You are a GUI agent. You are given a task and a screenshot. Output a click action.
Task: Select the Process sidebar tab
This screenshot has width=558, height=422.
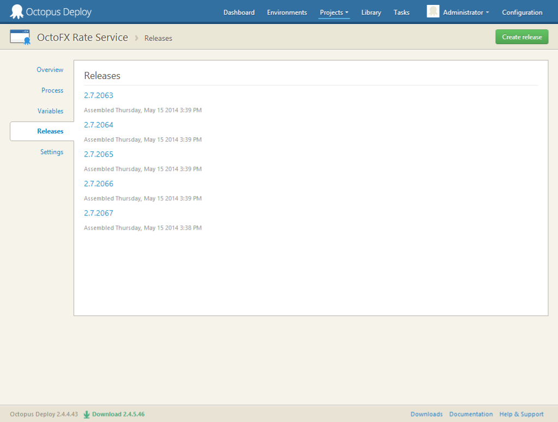(x=52, y=90)
